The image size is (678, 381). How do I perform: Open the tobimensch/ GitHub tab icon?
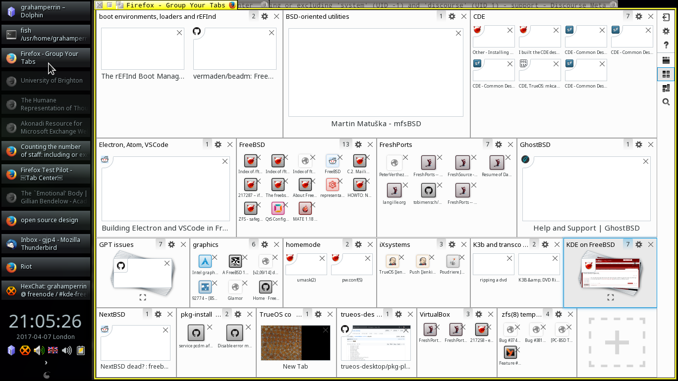click(428, 190)
